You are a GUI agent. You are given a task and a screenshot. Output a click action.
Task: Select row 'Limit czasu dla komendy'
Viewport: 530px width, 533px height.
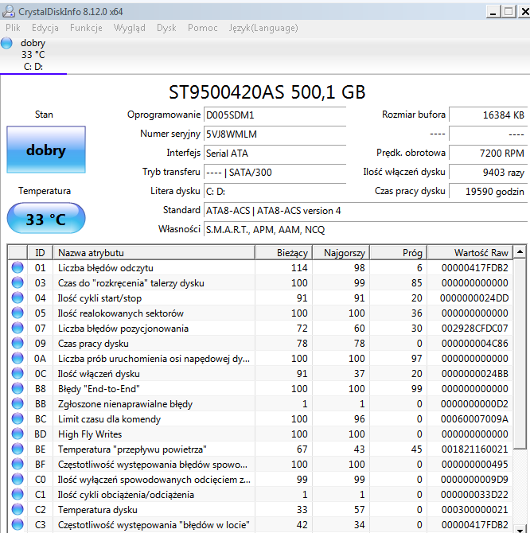(260, 418)
